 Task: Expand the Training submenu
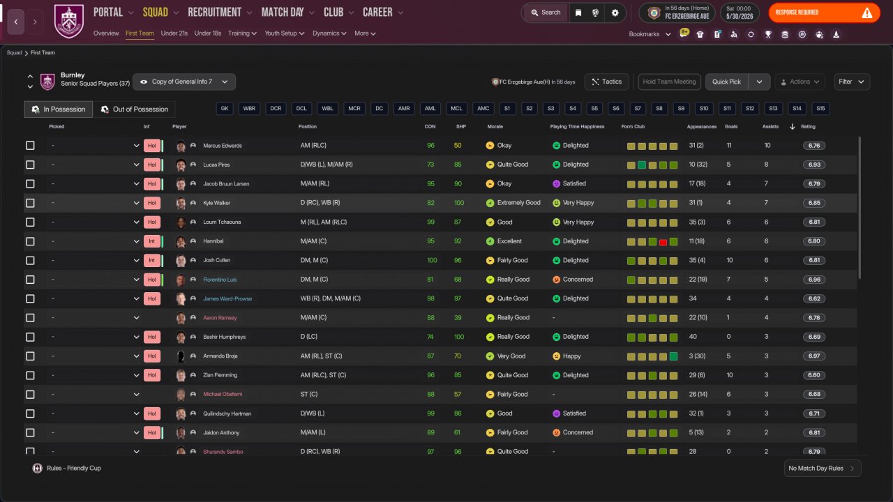[x=242, y=33]
